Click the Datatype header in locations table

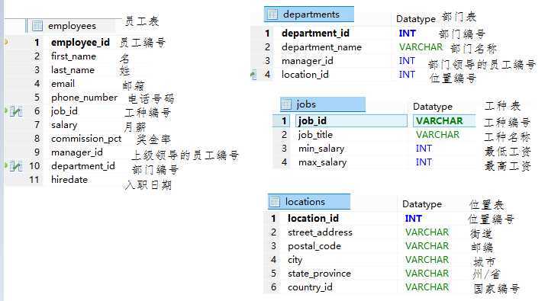pyautogui.click(x=422, y=204)
